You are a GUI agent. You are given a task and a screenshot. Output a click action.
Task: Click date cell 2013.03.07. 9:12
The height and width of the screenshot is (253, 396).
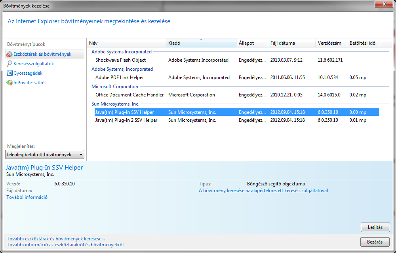pyautogui.click(x=286, y=60)
